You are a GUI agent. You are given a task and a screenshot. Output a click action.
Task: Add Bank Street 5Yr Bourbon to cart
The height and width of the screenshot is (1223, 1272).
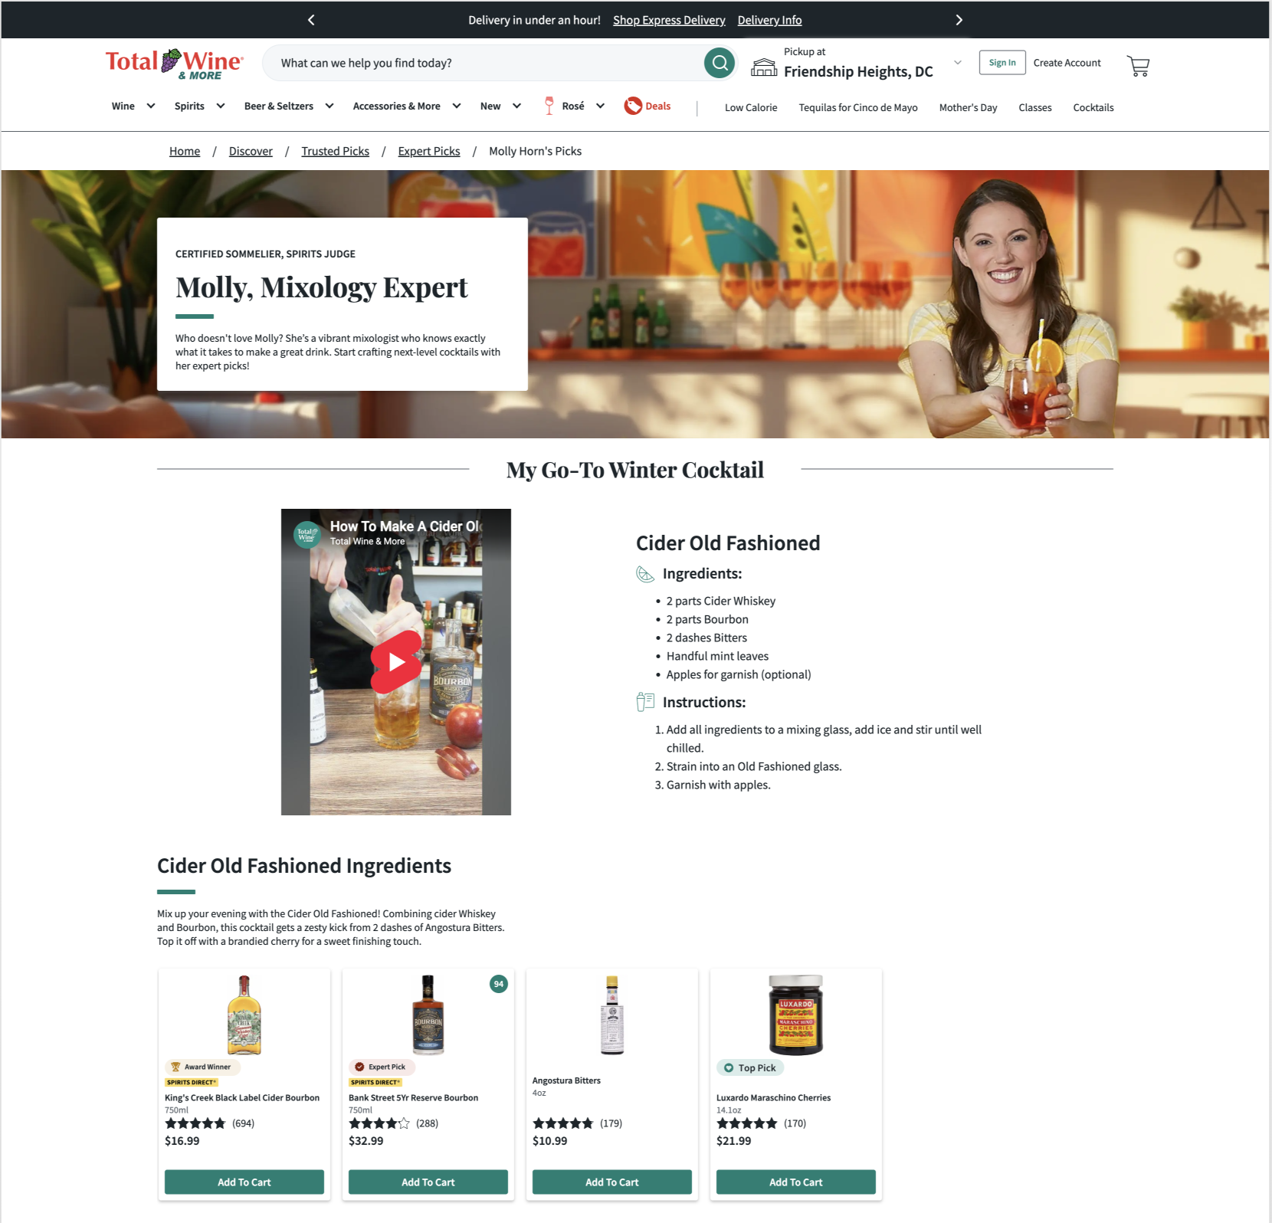[x=428, y=1182]
